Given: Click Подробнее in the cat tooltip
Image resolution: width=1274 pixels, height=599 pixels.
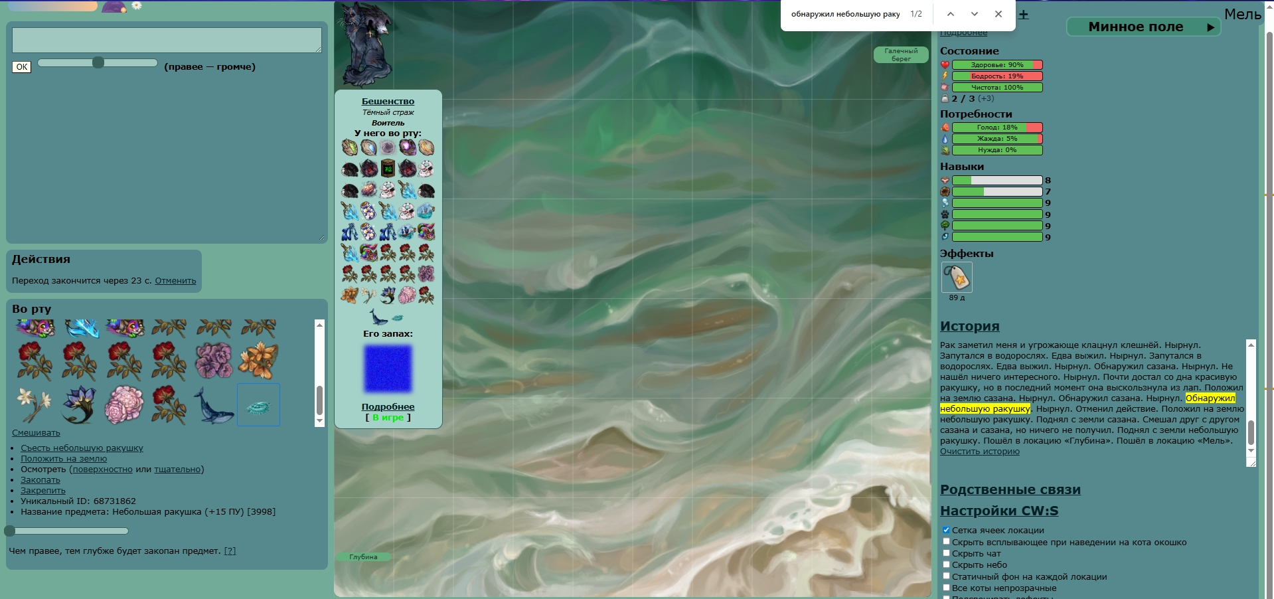Looking at the screenshot, I should click(388, 407).
